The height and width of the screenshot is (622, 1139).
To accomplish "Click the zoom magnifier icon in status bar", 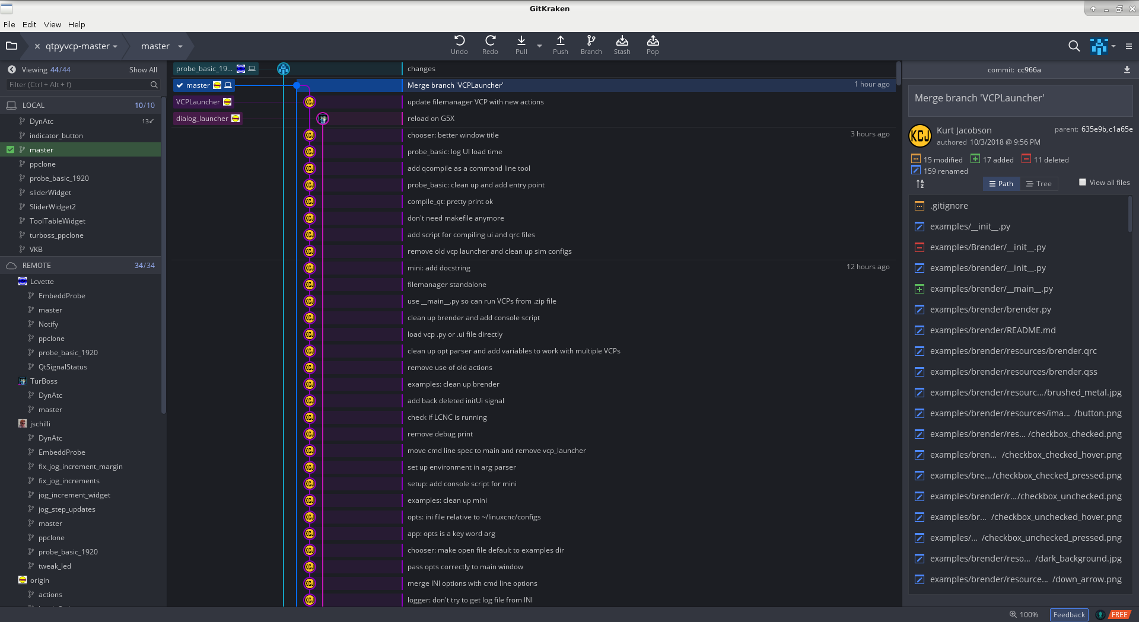I will coord(1013,614).
